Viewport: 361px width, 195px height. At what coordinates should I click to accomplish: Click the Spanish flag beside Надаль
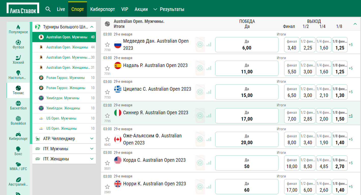tap(118, 66)
